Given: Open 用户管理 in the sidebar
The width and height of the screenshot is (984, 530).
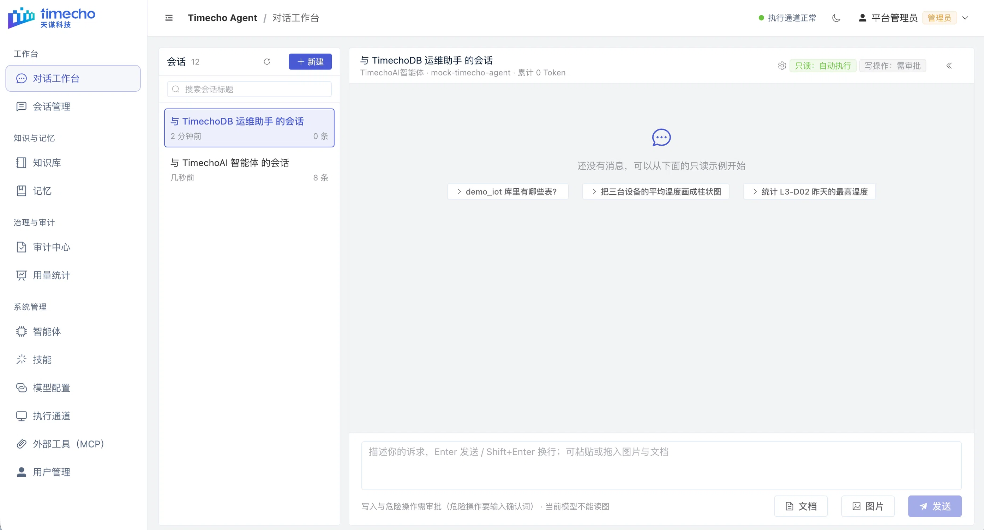Looking at the screenshot, I should click(73, 472).
